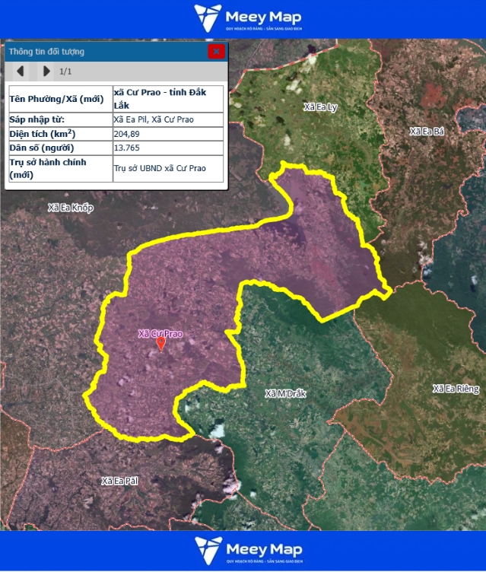Screen dimensions: 486x572
Task: Select the xã Cư Prao - tỉnh Đắk Lắk cell
Action: pos(167,99)
